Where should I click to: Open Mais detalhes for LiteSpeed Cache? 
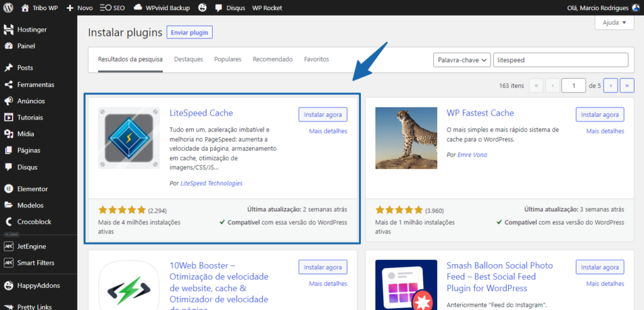click(x=328, y=131)
